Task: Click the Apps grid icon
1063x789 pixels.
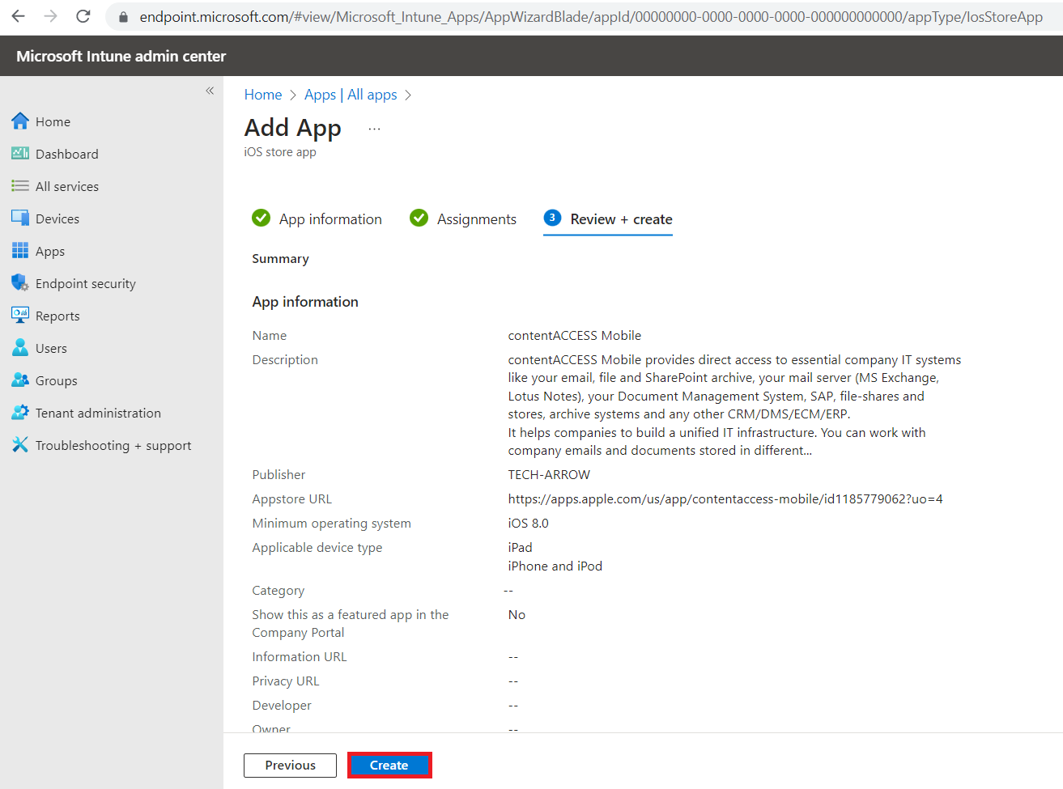Action: (x=20, y=251)
